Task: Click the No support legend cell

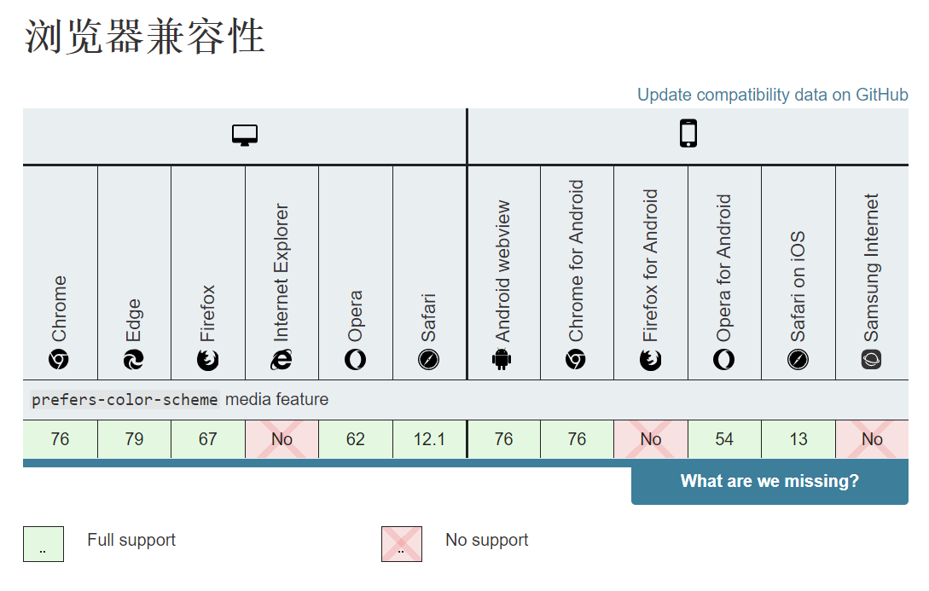Action: [x=401, y=543]
